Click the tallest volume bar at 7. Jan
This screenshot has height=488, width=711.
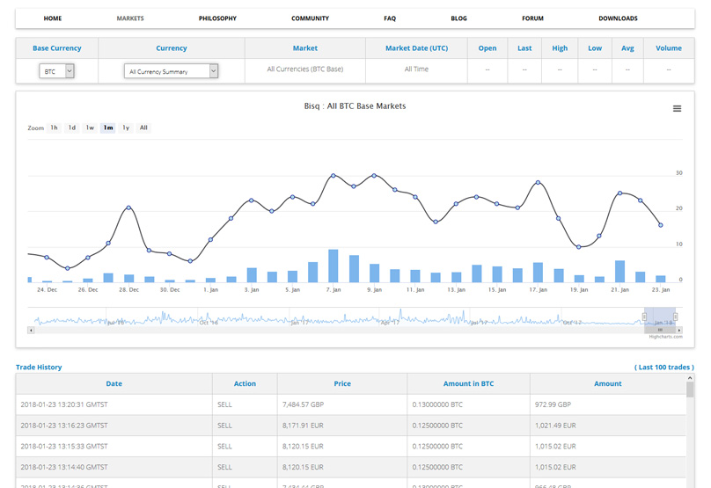334,266
